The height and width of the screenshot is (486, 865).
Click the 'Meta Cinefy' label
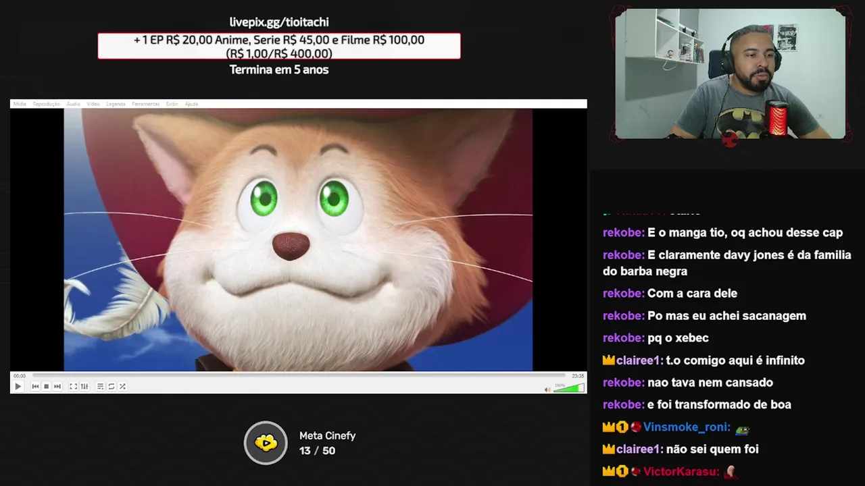click(327, 436)
